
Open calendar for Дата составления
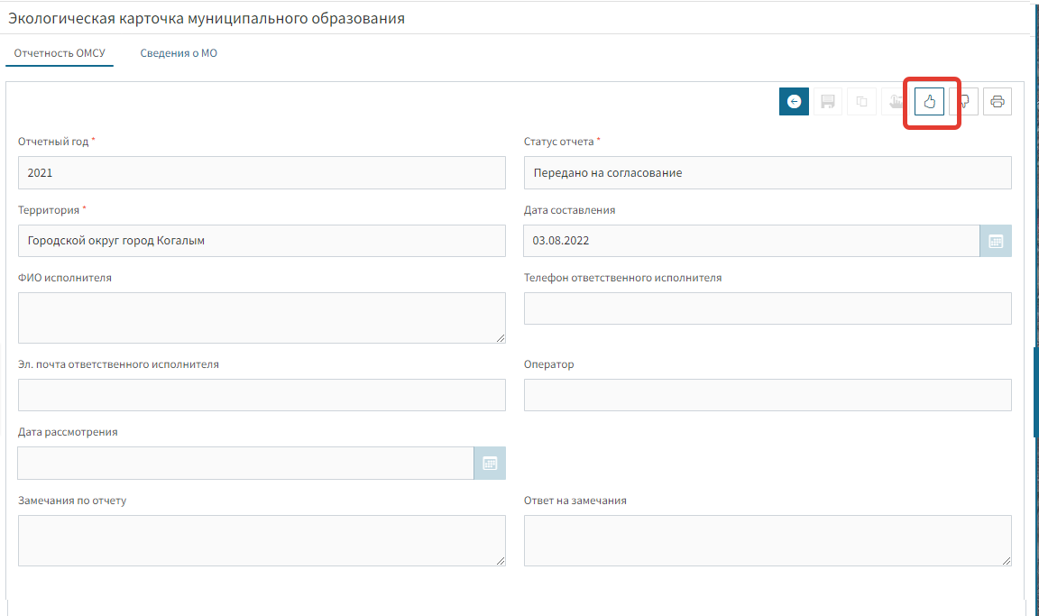[x=996, y=241]
